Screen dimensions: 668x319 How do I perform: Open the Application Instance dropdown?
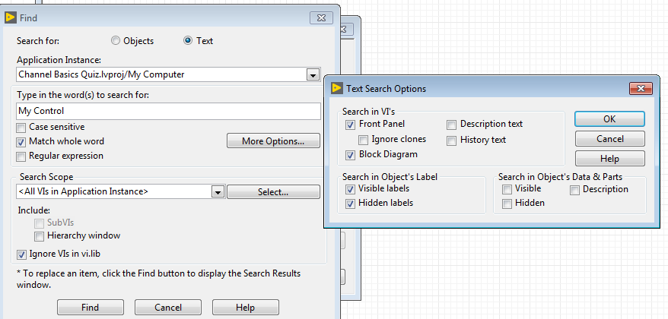[313, 74]
